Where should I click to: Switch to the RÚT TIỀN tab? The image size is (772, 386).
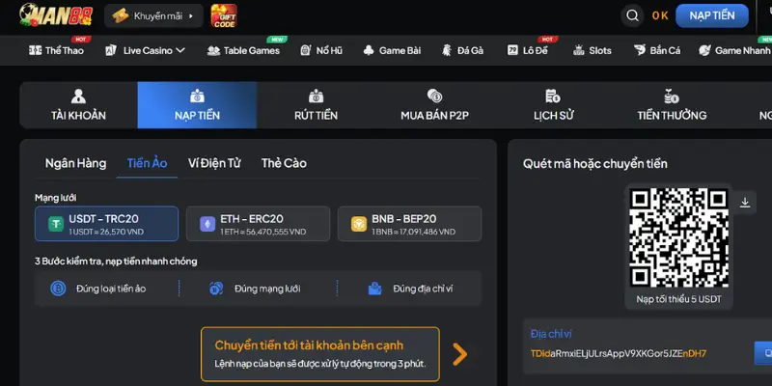[x=317, y=105]
